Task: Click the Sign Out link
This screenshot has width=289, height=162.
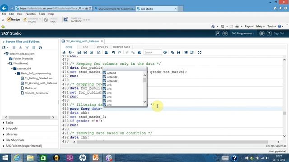Action: click(279, 33)
